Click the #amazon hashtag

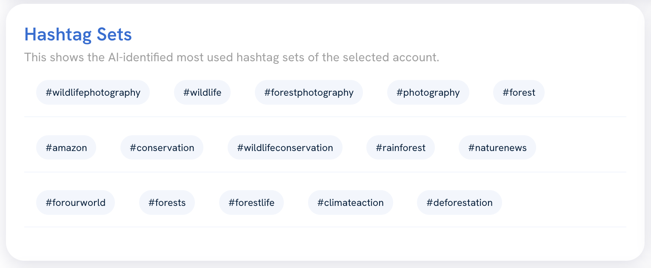point(66,147)
